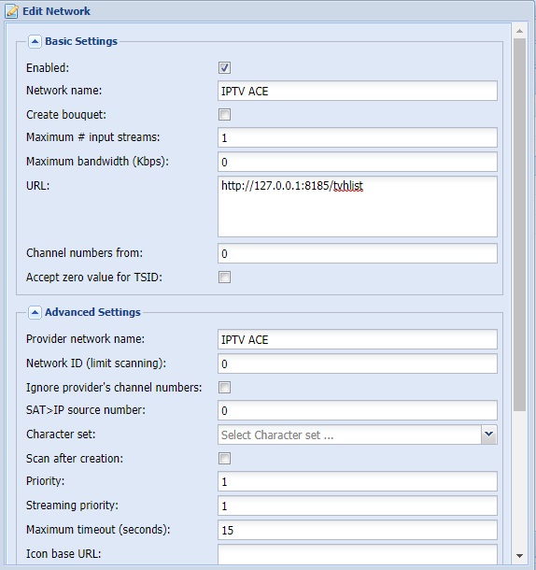
Task: Click the Edit Network title text
Action: tap(56, 11)
